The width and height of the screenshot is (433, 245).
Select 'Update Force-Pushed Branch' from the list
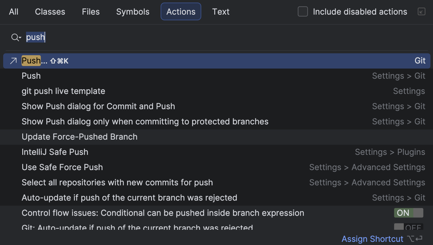click(x=79, y=137)
